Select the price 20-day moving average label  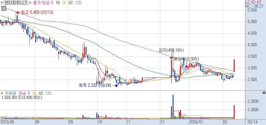coord(64,3)
